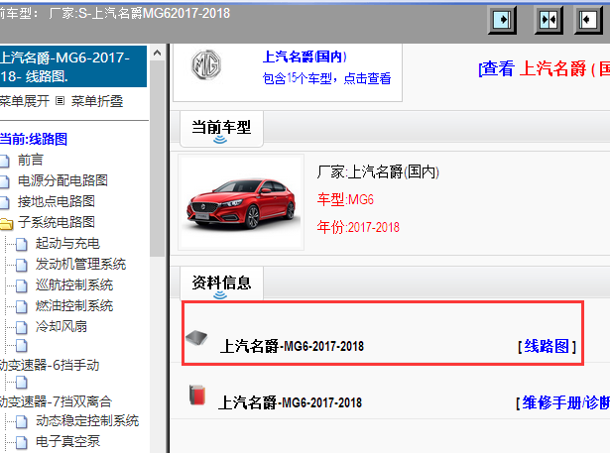Click the 年份:2017-2018 text
The width and height of the screenshot is (610, 453).
pos(358,227)
